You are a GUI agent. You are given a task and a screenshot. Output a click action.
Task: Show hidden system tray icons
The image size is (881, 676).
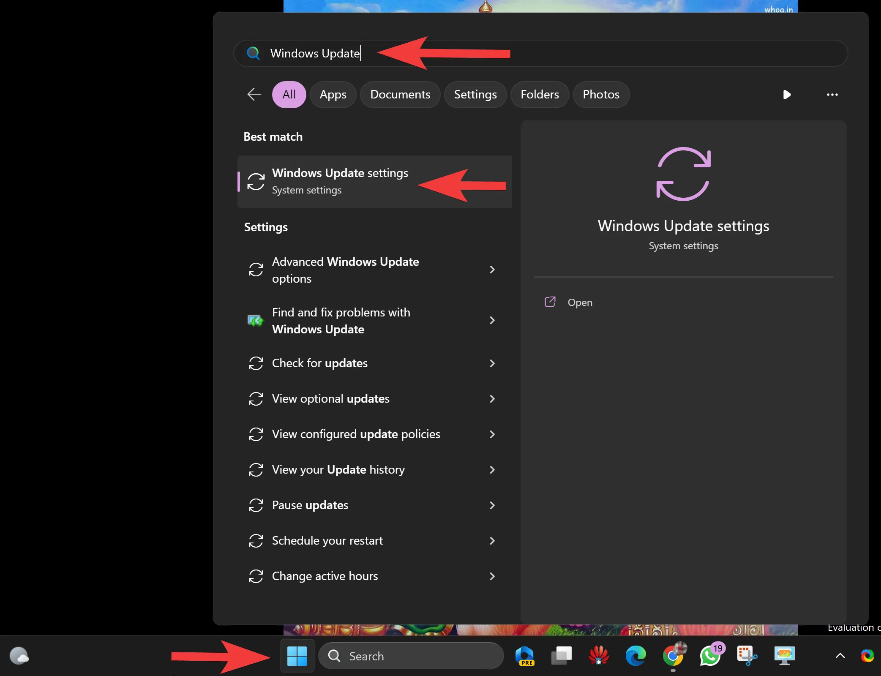[840, 656]
